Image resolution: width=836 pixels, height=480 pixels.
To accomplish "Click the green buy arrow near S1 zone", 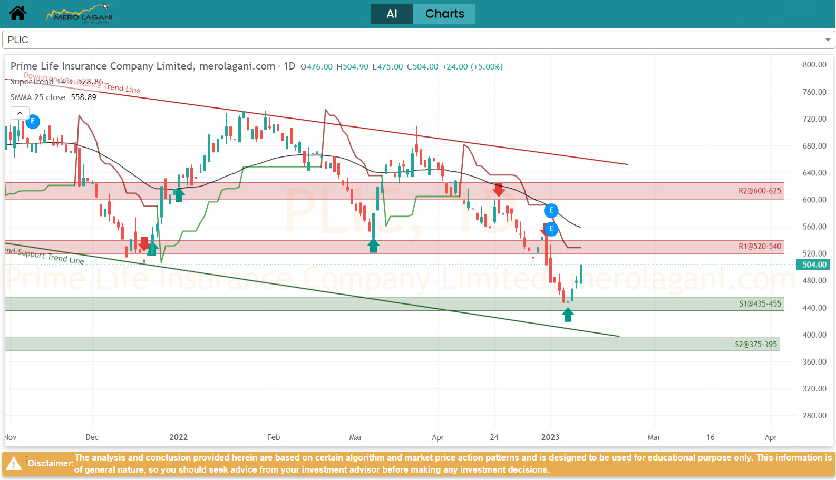I will (x=568, y=315).
